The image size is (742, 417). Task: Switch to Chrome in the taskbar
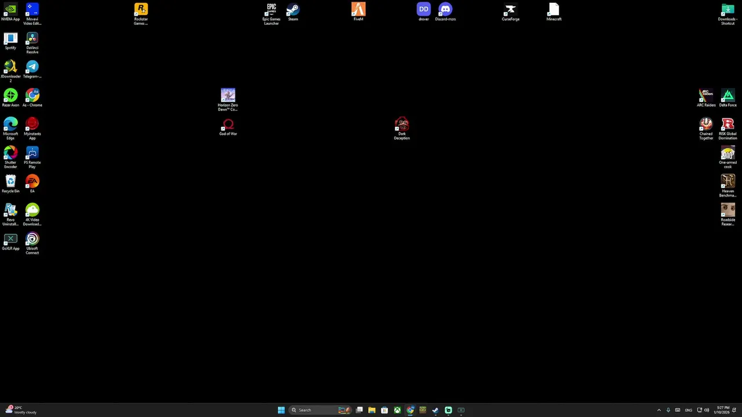tap(410, 410)
